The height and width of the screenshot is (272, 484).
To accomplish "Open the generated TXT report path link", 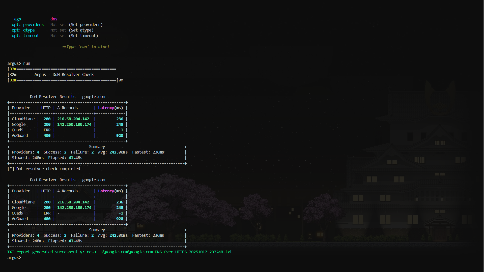I will click(159, 252).
